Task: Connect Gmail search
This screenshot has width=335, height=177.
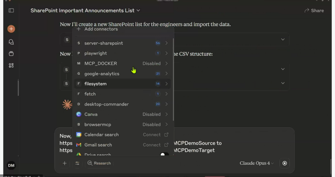Action: (x=152, y=145)
